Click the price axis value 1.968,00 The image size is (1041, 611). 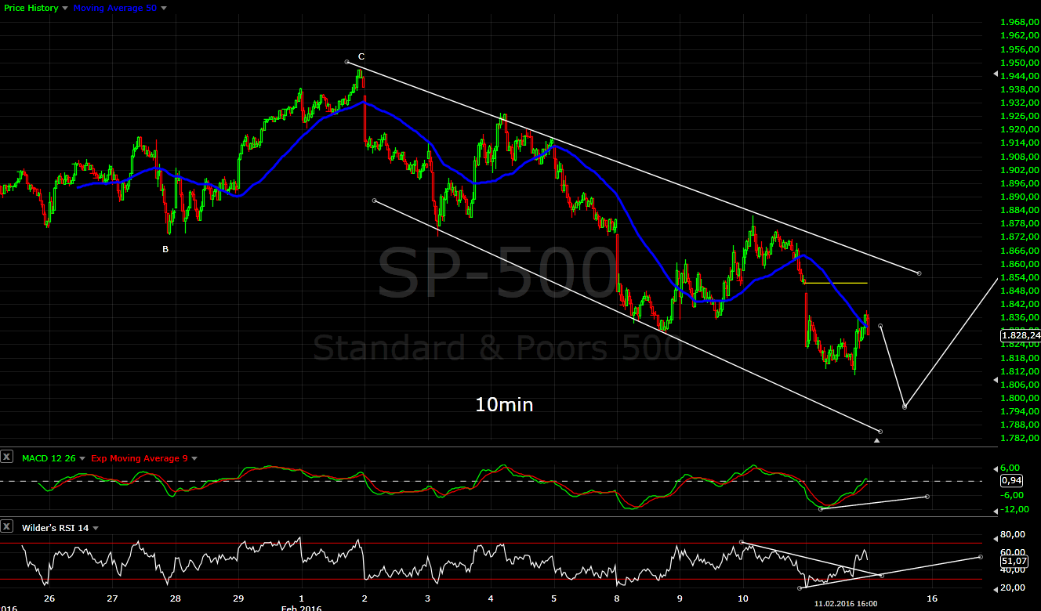tap(1021, 22)
